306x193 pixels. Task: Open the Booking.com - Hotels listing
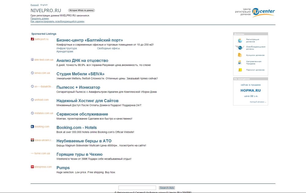tap(76, 128)
